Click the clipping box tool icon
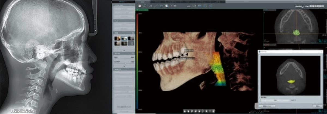 point(161,5)
